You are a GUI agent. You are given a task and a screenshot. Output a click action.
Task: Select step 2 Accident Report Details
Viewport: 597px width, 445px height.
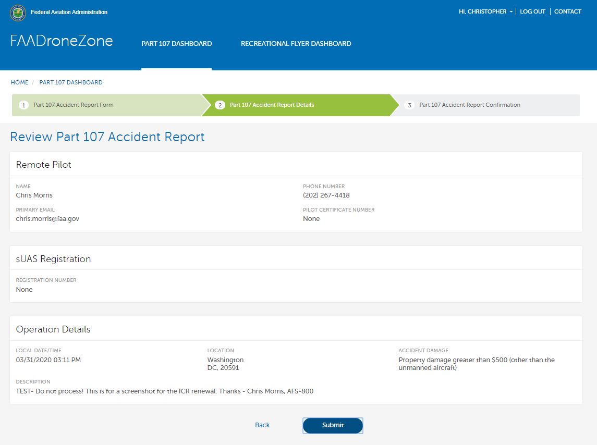click(272, 105)
